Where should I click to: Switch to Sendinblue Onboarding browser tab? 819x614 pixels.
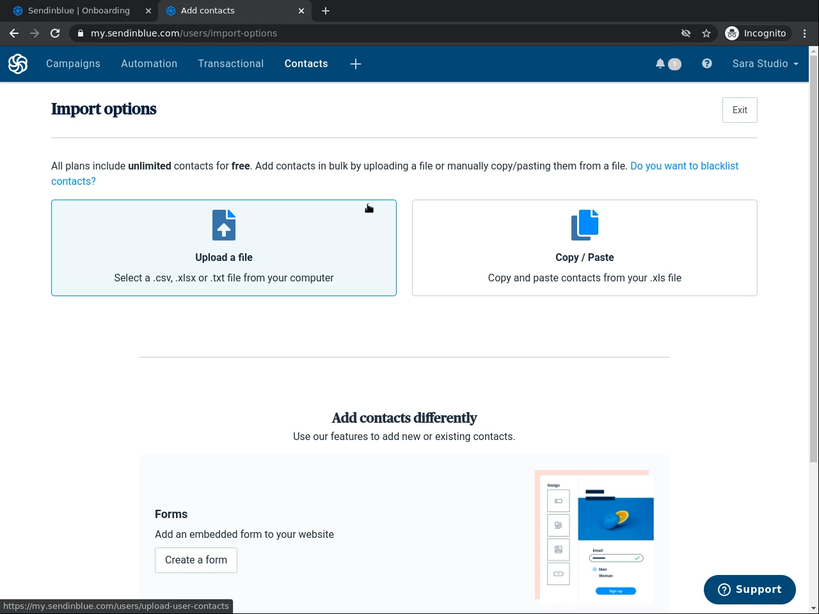pyautogui.click(x=79, y=11)
